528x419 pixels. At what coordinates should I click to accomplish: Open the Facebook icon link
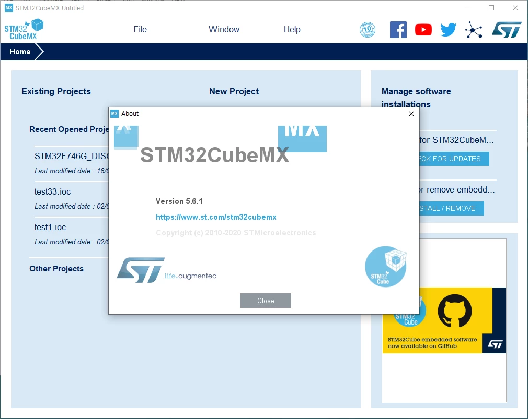[x=398, y=30]
